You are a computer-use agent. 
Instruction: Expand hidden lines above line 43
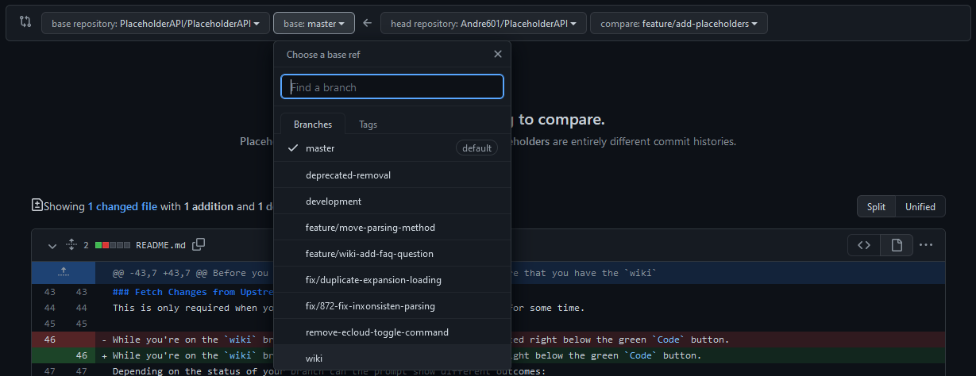click(64, 272)
